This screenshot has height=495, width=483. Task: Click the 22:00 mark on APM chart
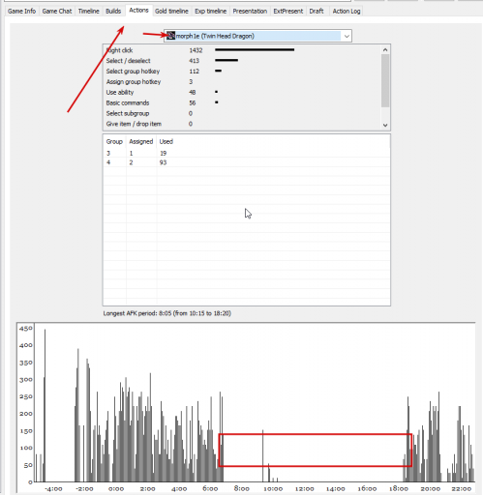pos(462,489)
